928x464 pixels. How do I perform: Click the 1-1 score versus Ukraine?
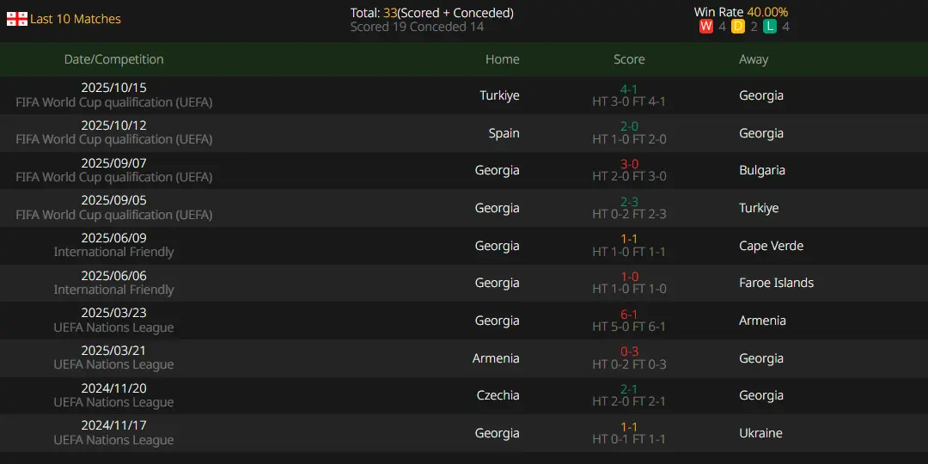click(x=629, y=427)
